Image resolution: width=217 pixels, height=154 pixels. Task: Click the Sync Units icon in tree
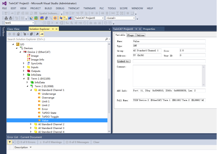[x=29, y=63]
